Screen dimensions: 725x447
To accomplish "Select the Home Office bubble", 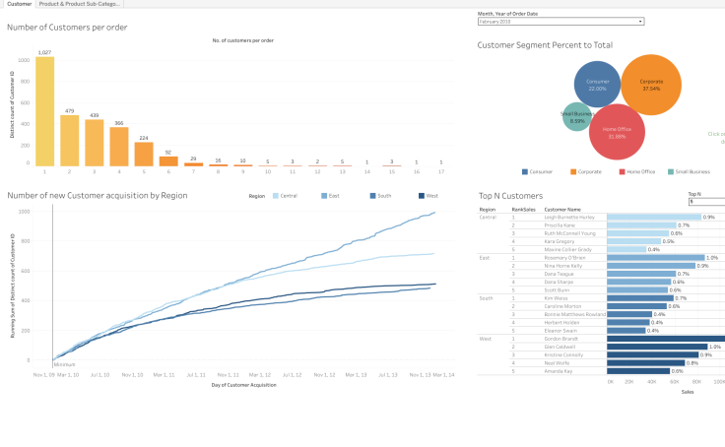I will click(x=617, y=132).
